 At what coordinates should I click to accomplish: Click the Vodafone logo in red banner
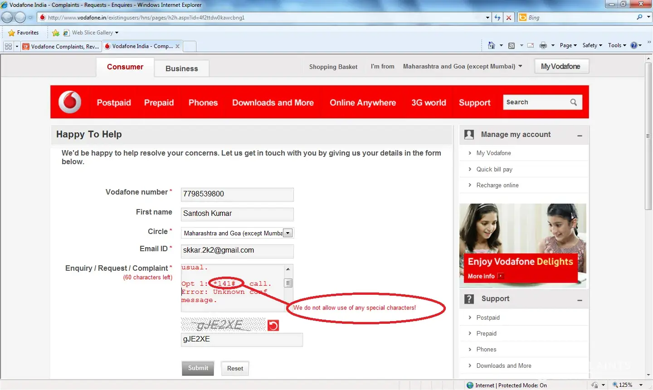click(70, 102)
